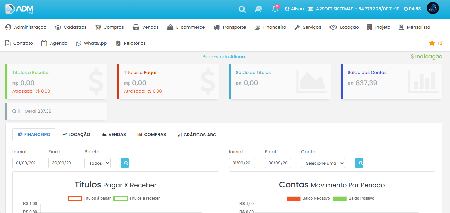Open the Administração menu
Image resolution: width=450 pixels, height=213 pixels.
pos(26,27)
